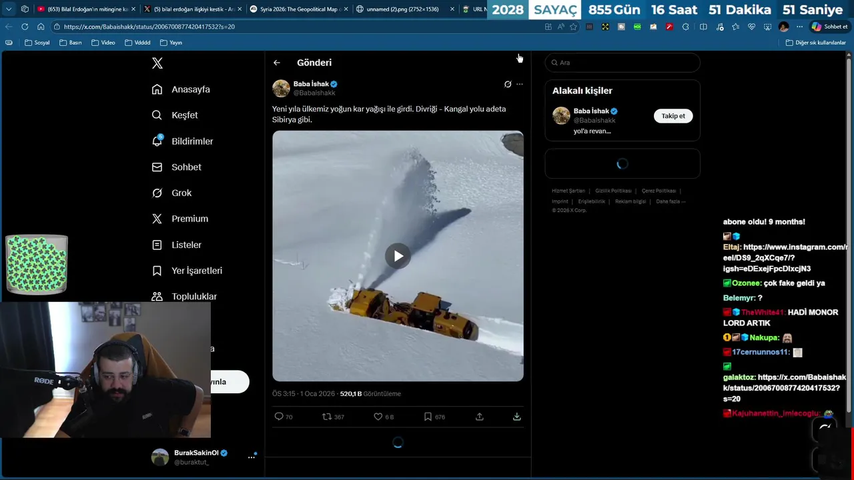This screenshot has height=480, width=854.
Task: Click the Grok explain icon on the post
Action: point(508,84)
